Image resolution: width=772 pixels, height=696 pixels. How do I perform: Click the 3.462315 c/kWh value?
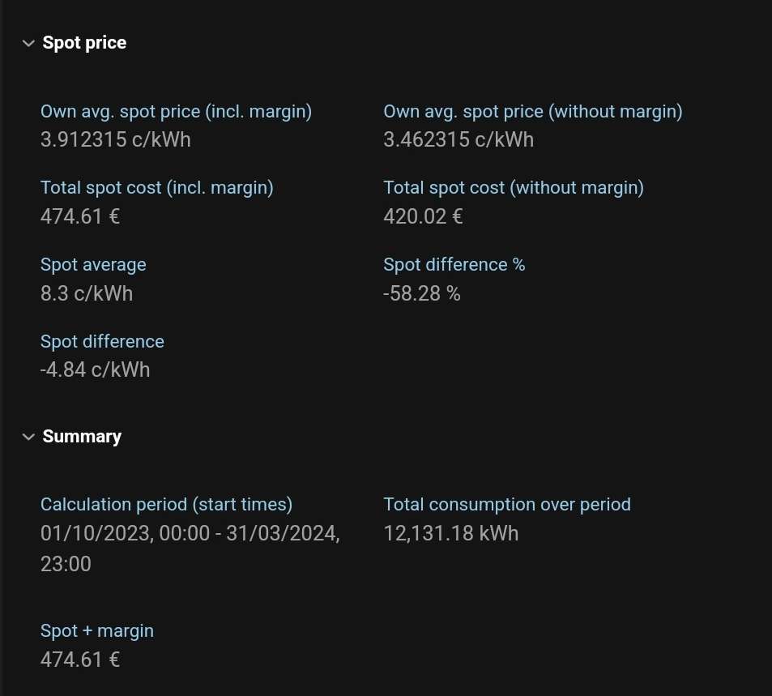(459, 140)
